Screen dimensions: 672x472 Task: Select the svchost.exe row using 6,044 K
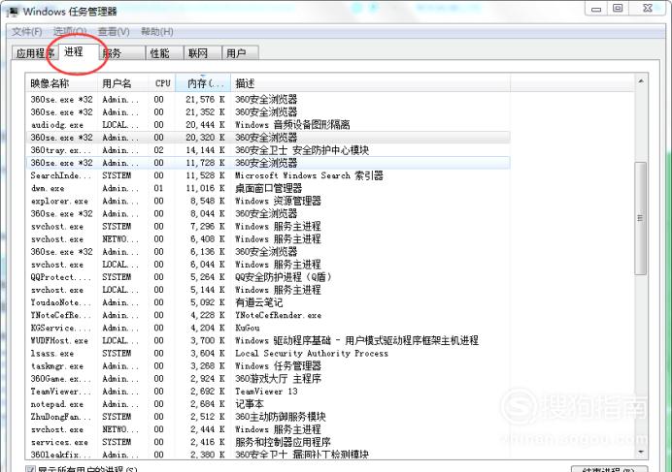click(268, 265)
